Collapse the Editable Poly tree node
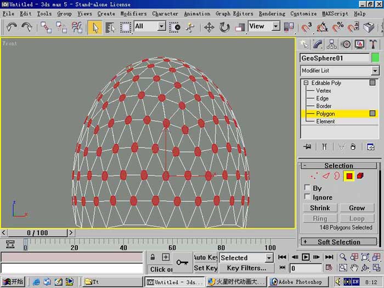384x288 pixels. 306,83
